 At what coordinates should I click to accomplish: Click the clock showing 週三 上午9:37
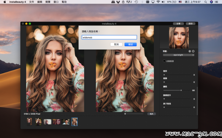point(193,2)
